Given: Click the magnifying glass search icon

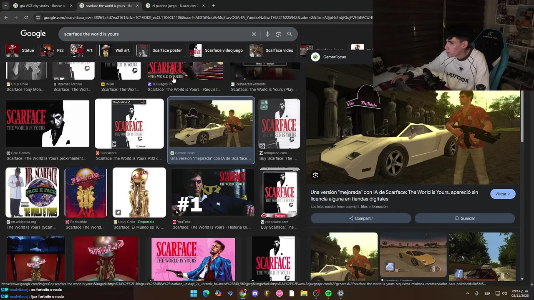Looking at the screenshot, I should 290,34.
